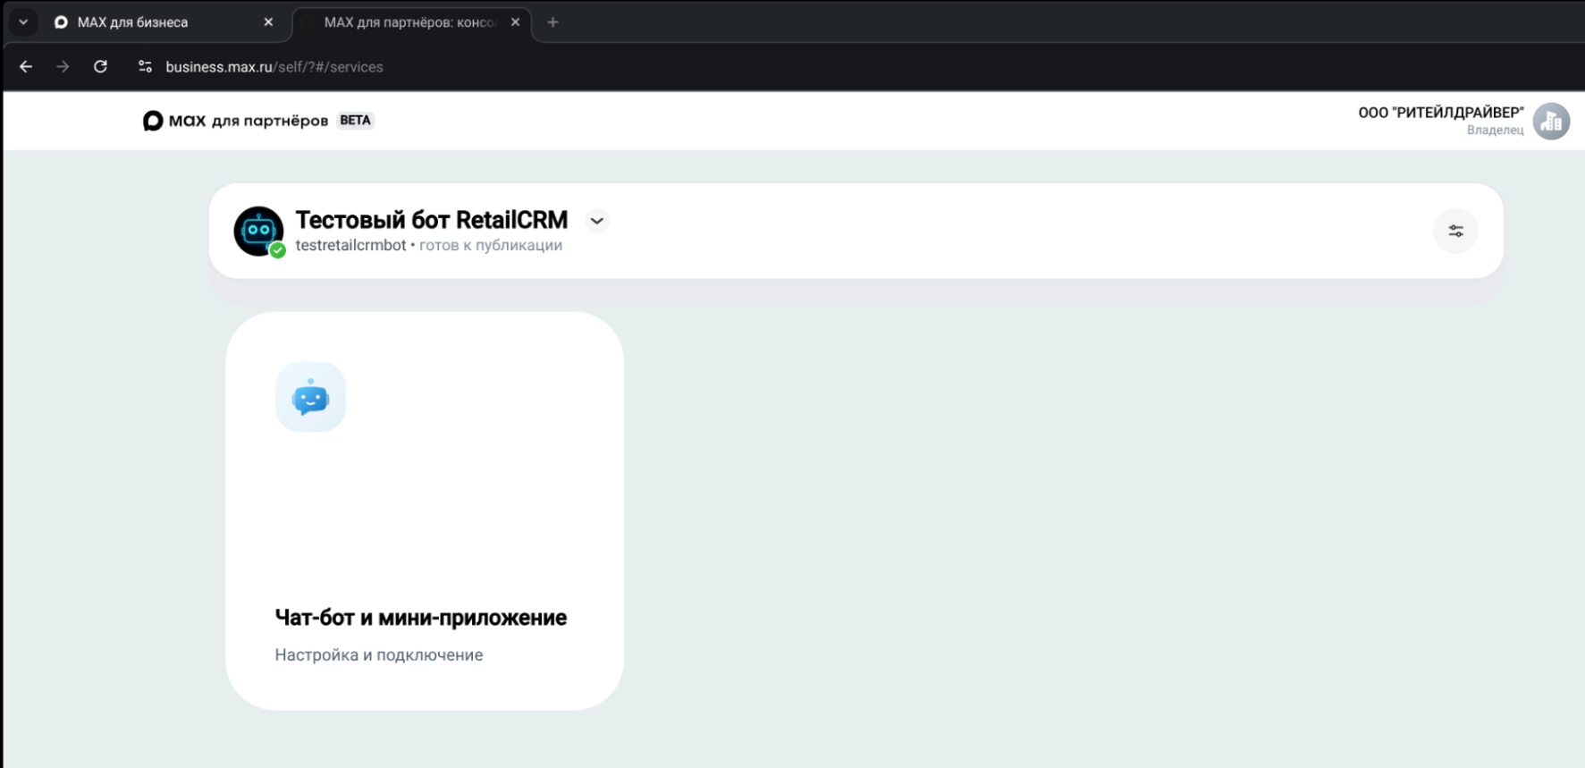This screenshot has width=1585, height=768.
Task: Click the Тестовый бот RetailCRM title
Action: coord(431,220)
